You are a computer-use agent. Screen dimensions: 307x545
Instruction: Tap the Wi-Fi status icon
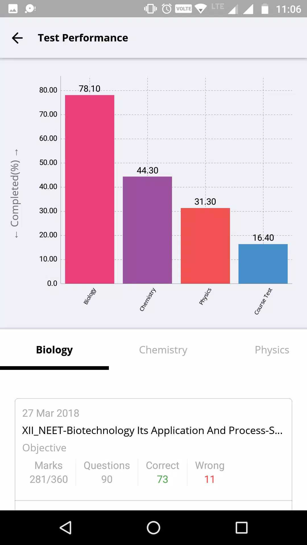click(x=201, y=9)
